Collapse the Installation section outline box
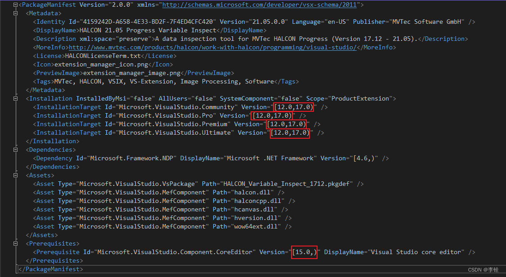The image size is (506, 277). point(15,99)
